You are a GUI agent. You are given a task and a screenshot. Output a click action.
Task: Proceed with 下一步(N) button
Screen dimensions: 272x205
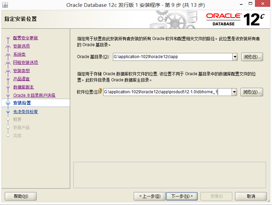click(182, 196)
